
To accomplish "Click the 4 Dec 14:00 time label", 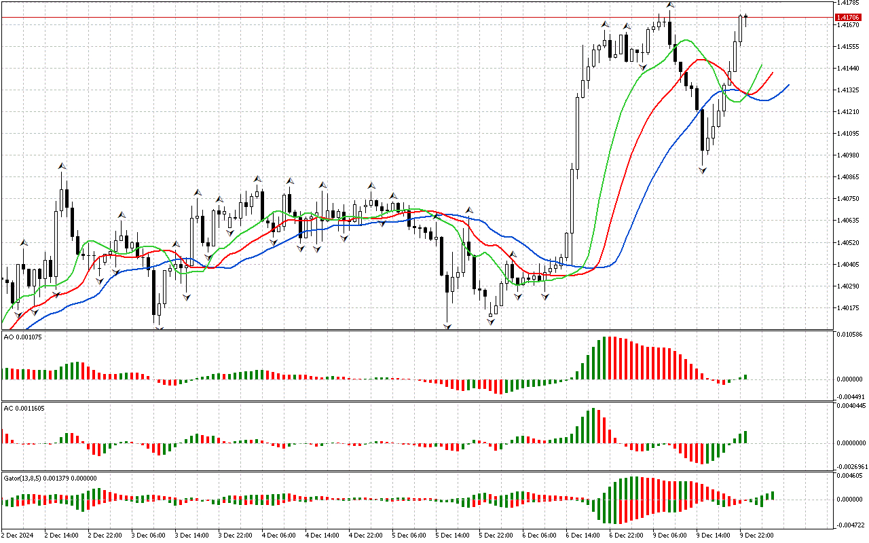I will 324,535.
